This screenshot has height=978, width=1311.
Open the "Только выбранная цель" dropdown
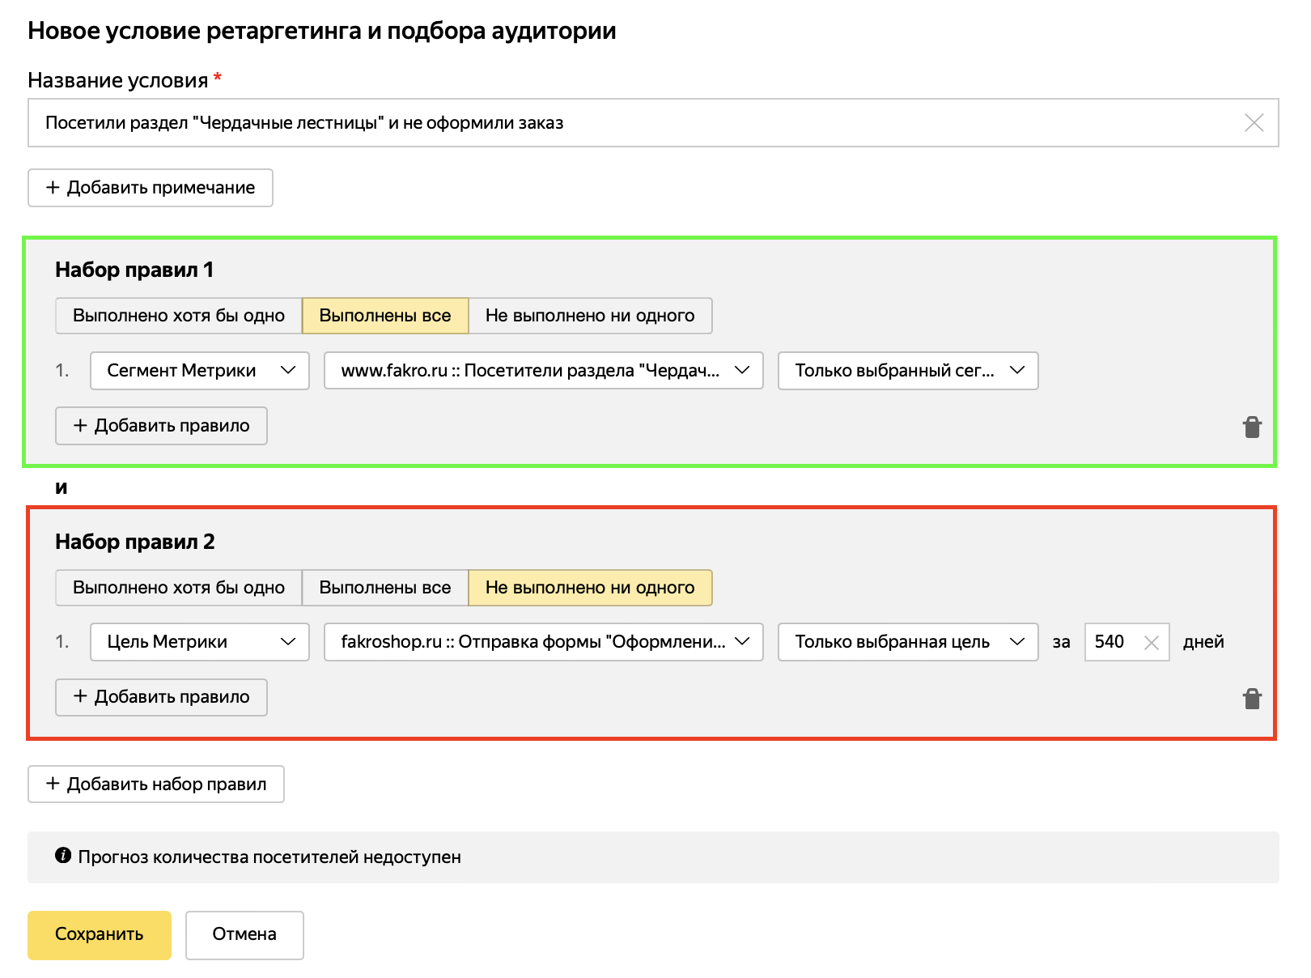(907, 642)
